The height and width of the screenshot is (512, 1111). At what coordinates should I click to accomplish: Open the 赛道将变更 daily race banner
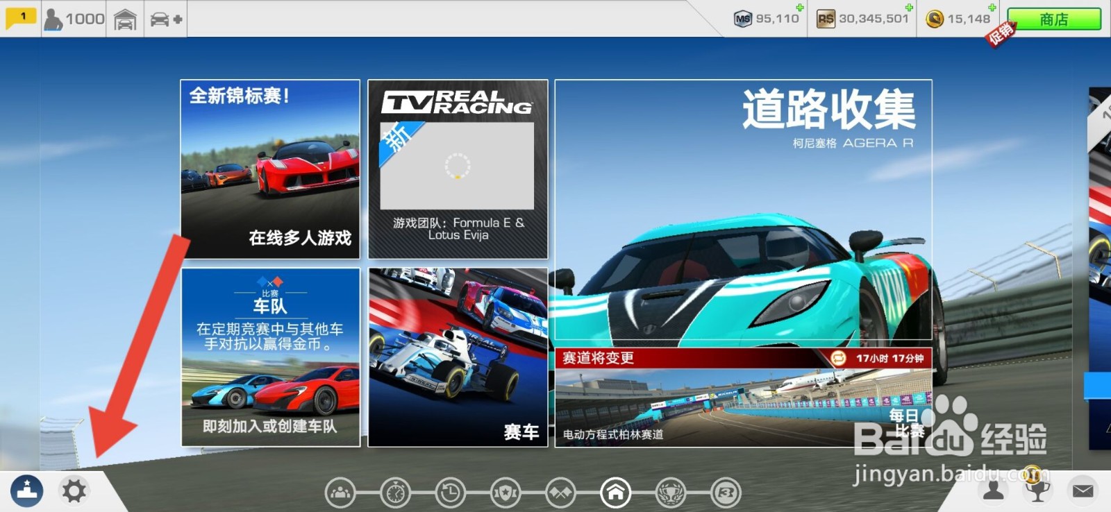[743, 358]
